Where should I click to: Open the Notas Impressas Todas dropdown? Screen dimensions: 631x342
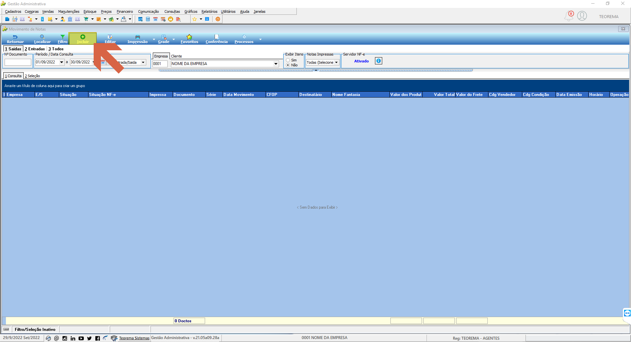click(336, 62)
